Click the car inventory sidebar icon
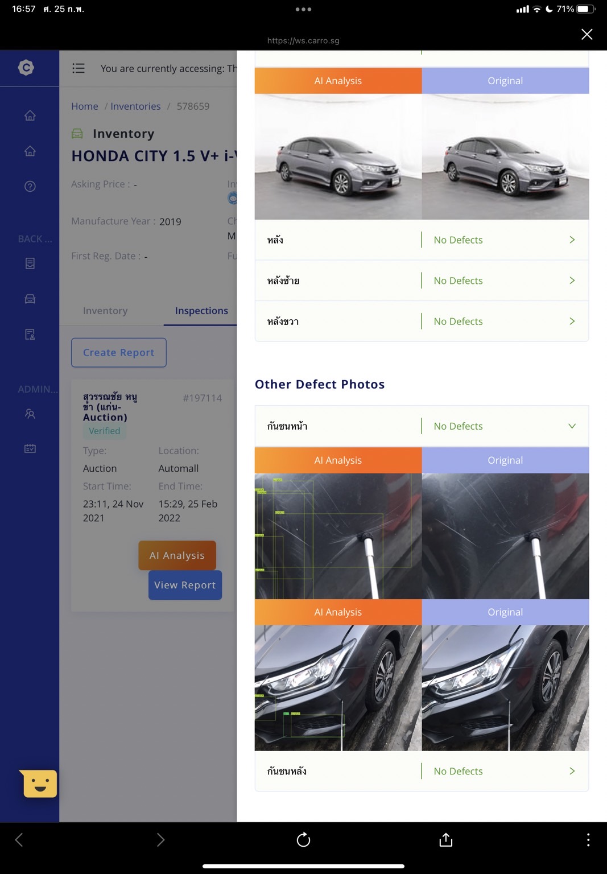 [30, 299]
